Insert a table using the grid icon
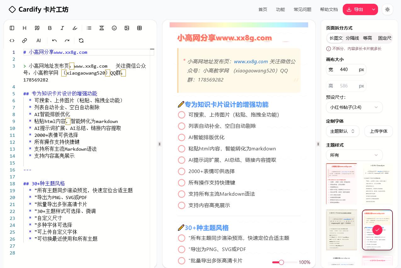This screenshot has height=268, width=401. tap(139, 28)
